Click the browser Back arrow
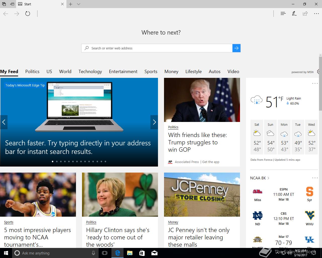The height and width of the screenshot is (258, 322). (x=6, y=14)
